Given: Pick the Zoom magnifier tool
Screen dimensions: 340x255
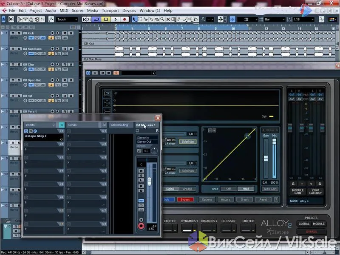Looking at the screenshot, I should 162,20.
